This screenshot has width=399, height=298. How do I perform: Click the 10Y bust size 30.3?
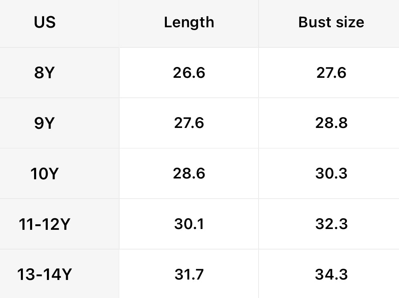(331, 174)
